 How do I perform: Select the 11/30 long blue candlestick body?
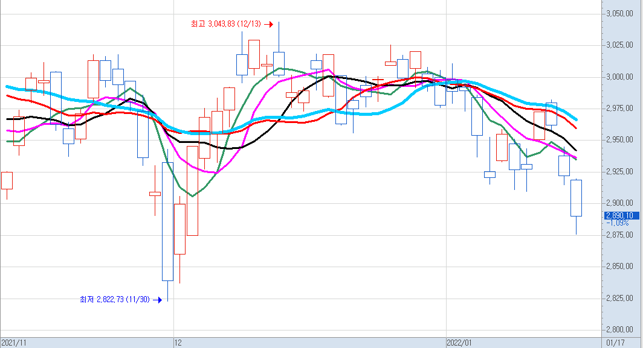click(x=168, y=221)
